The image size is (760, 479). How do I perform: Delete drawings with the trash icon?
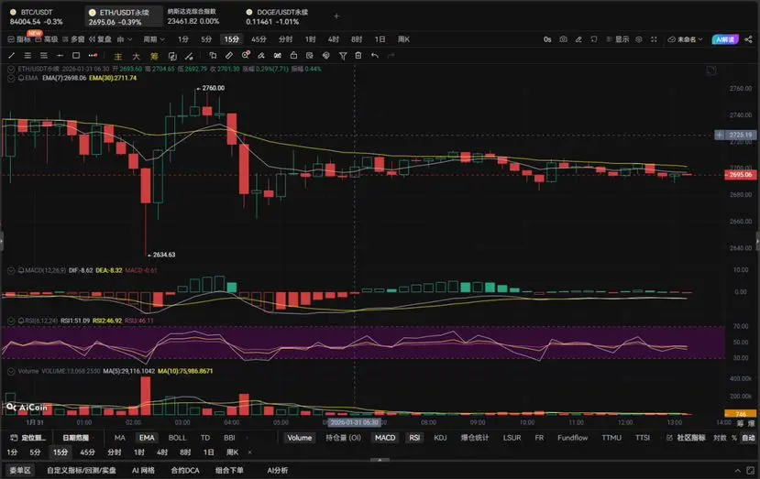click(358, 56)
